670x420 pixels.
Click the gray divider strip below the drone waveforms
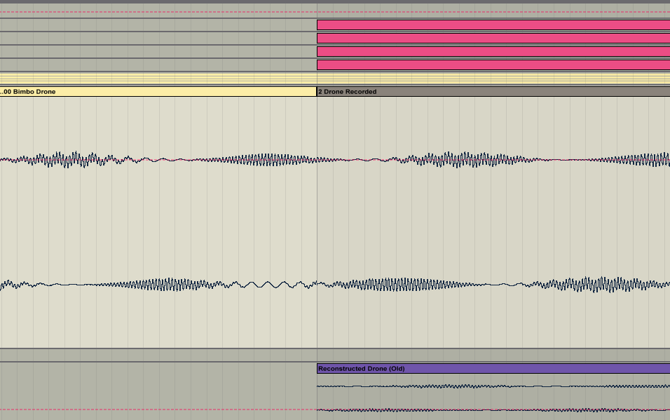coord(335,355)
